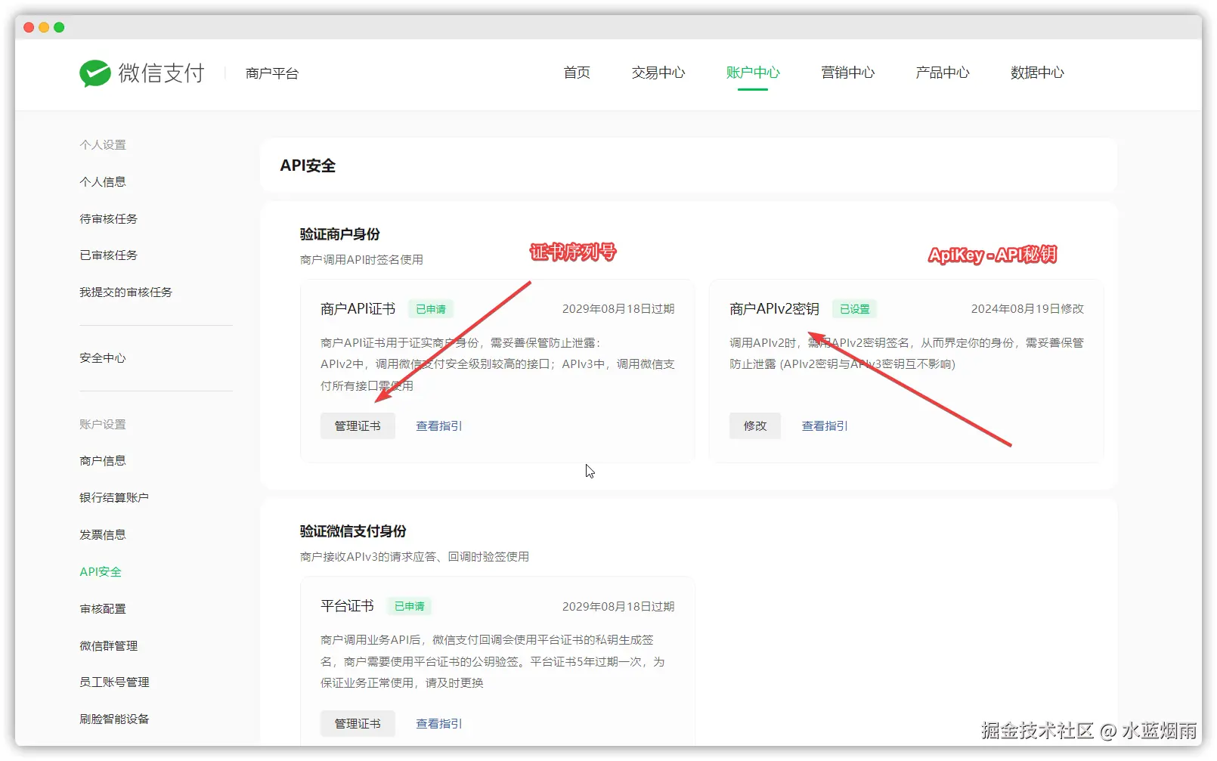1217x761 pixels.
Task: Select 商户信息 under 账户设置
Action: point(103,461)
